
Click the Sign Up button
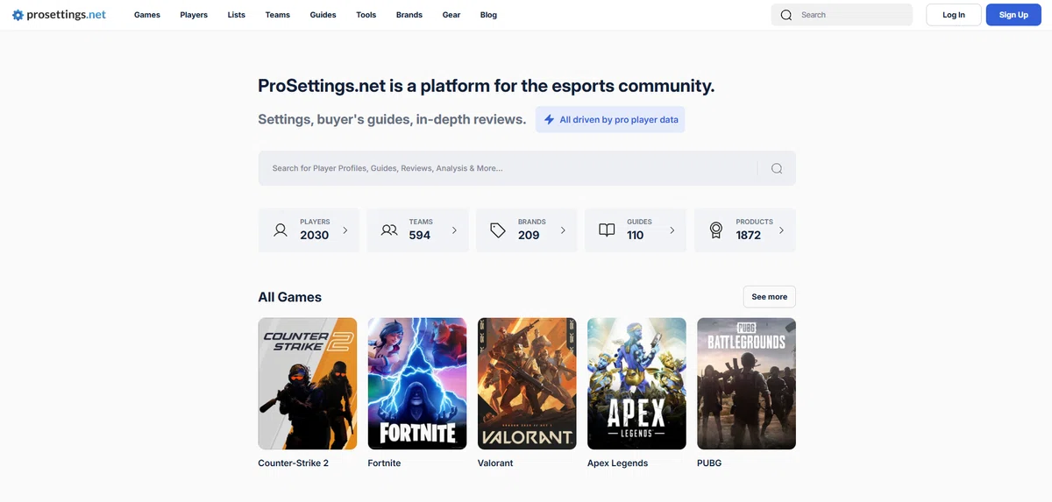tap(1013, 15)
